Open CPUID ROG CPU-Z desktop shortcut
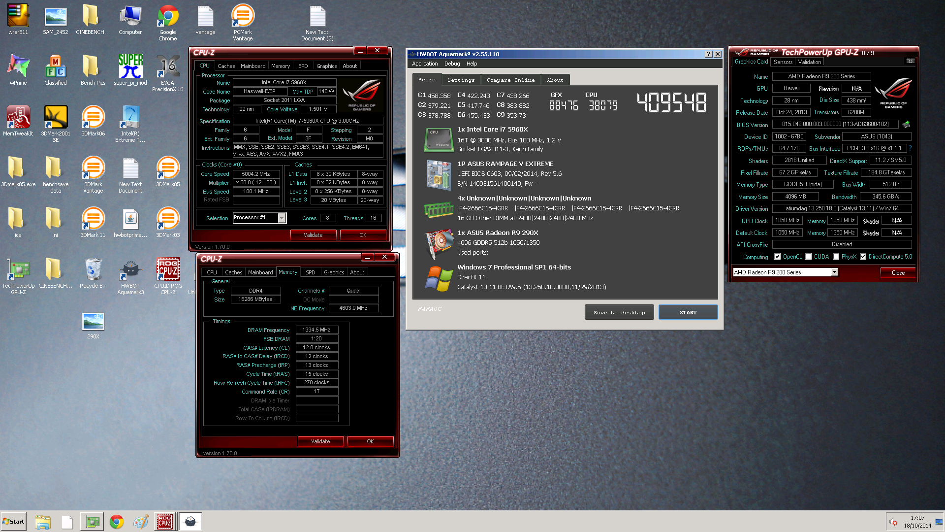This screenshot has height=532, width=945. 168,276
